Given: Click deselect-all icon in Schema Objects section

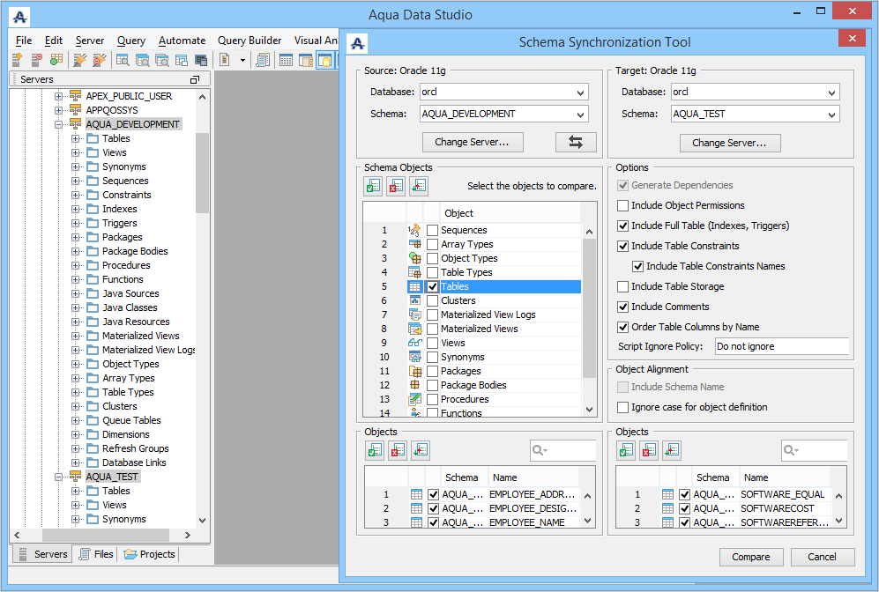Looking at the screenshot, I should (x=396, y=186).
